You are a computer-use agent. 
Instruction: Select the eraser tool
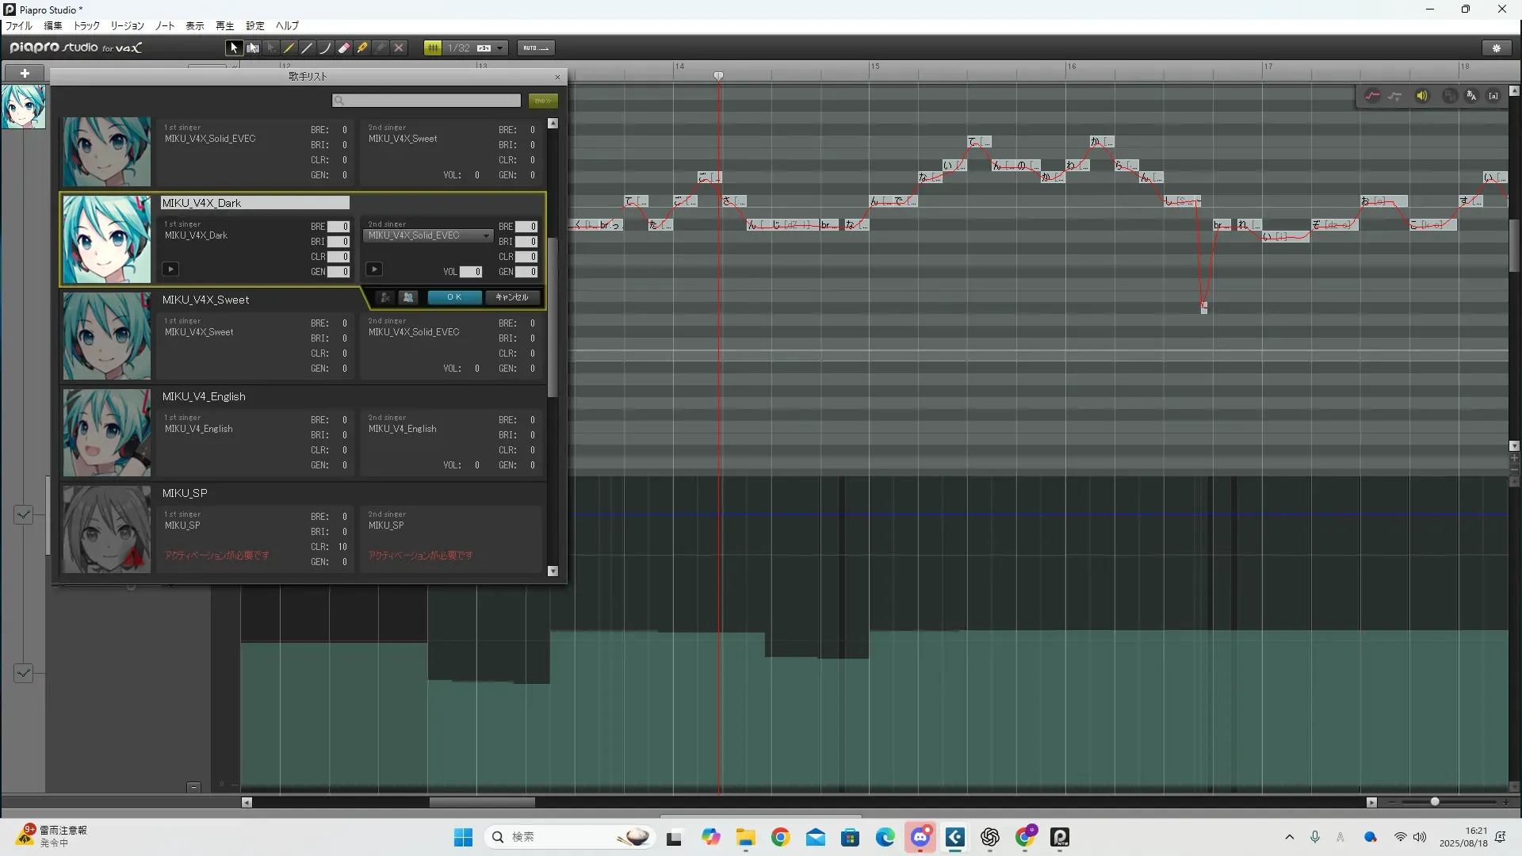(344, 48)
